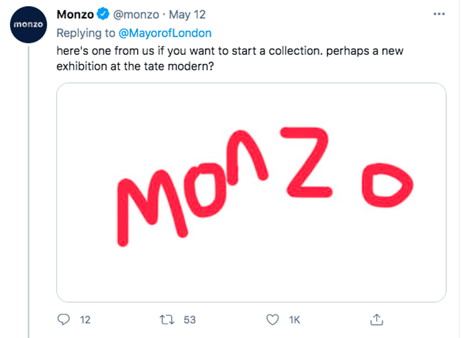
Task: Select the speech bubble comment icon
Action: click(x=64, y=319)
